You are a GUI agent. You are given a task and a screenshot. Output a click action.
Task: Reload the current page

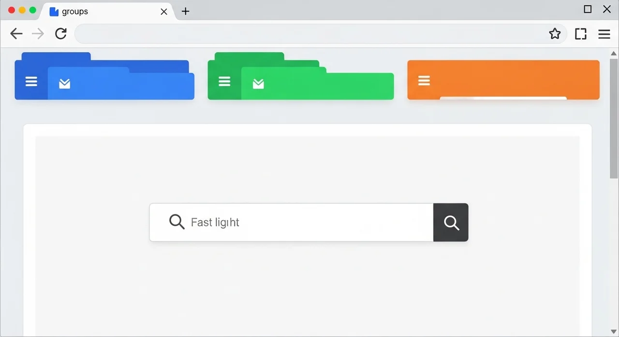click(x=61, y=34)
